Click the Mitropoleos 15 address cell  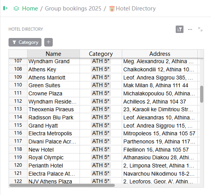(x=160, y=133)
